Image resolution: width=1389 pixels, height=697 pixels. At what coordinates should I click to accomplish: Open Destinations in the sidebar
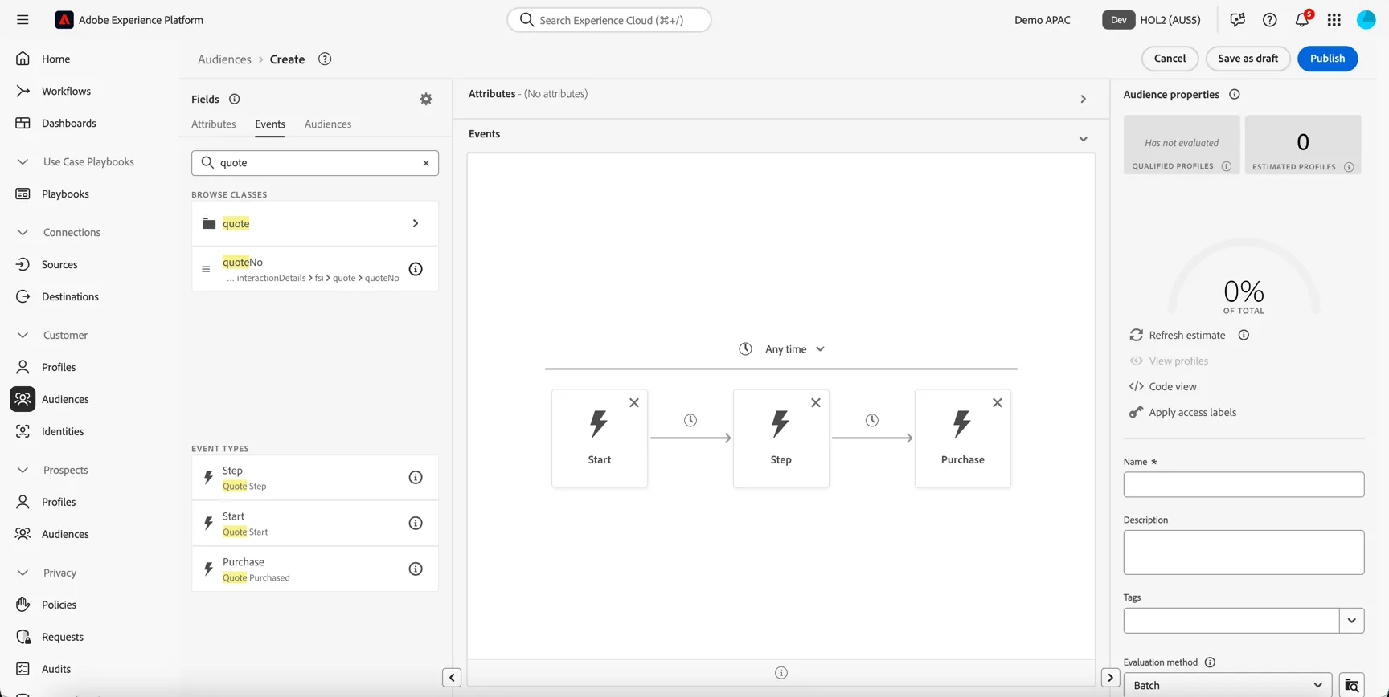coord(70,296)
